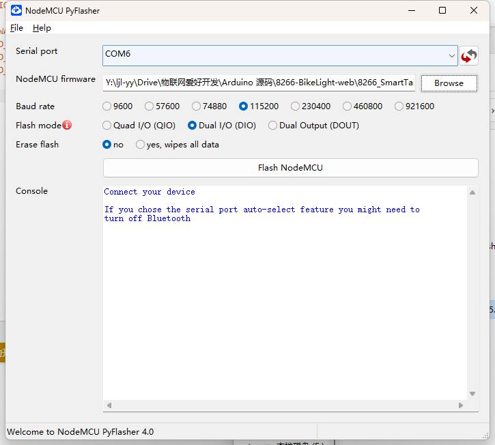Click the console scroll down arrow
This screenshot has width=495, height=445.
click(x=472, y=394)
